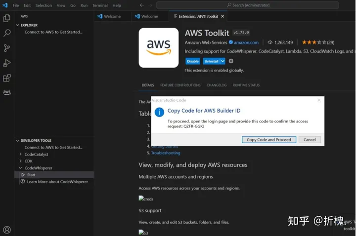
Task: Switch to the Changelog tab
Action: [217, 85]
